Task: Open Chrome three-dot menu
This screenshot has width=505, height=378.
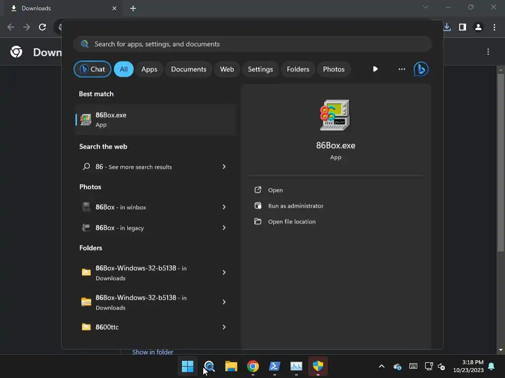Action: (494, 27)
